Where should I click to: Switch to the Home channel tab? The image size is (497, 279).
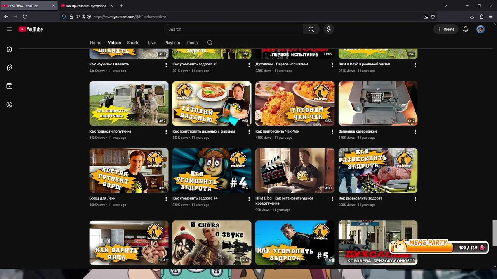tap(96, 43)
